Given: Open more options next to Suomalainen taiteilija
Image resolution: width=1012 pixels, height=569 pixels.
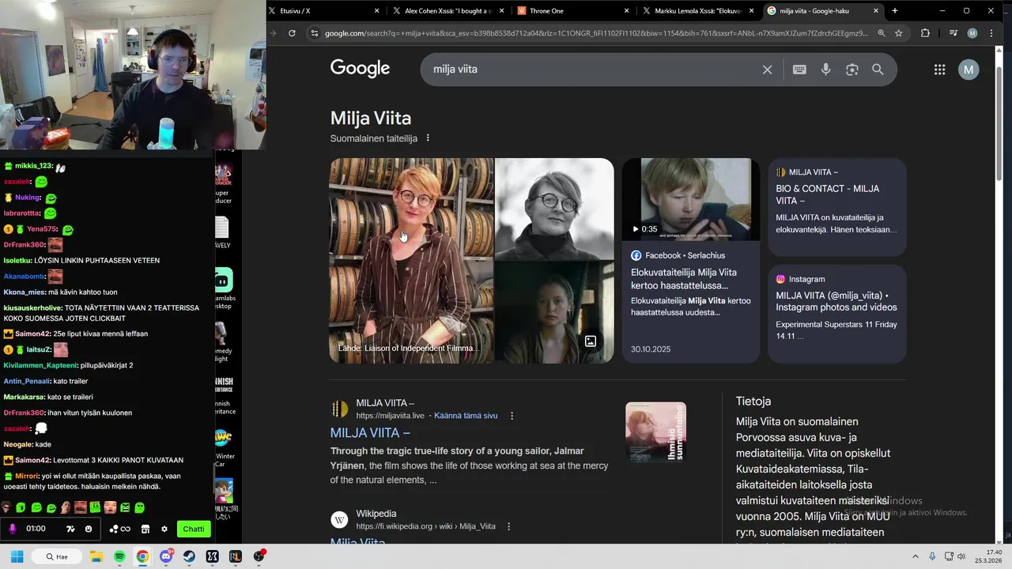Looking at the screenshot, I should pyautogui.click(x=428, y=138).
